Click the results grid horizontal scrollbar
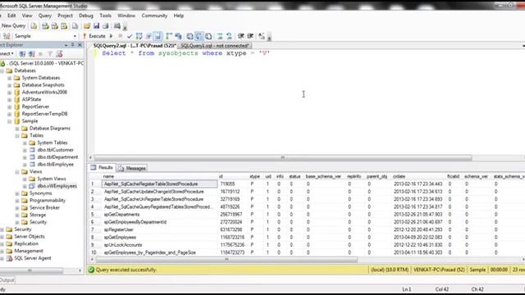The height and width of the screenshot is (295, 525). [x=226, y=260]
